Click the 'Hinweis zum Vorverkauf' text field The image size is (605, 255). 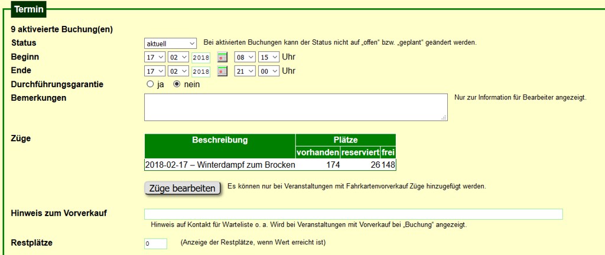pyautogui.click(x=353, y=214)
